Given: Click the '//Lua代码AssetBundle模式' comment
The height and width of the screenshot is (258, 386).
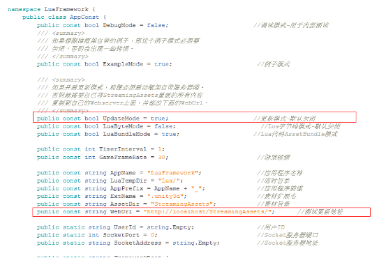Looking at the screenshot, I should 295,134.
